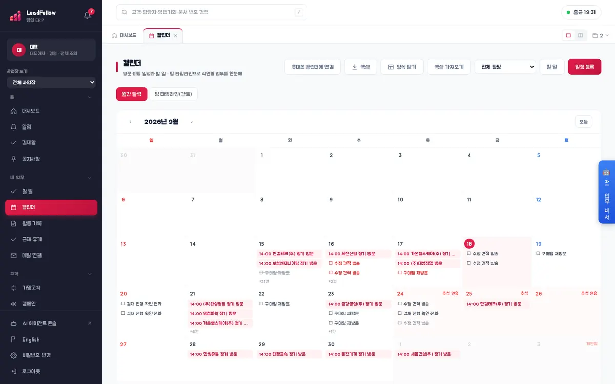Open AI 에이전트 콘솔 robot icon
This screenshot has height=384, width=615.
[x=14, y=323]
